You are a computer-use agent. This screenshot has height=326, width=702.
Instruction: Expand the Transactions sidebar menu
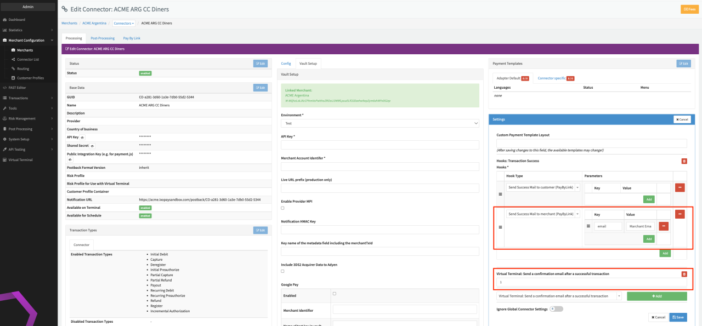18,98
